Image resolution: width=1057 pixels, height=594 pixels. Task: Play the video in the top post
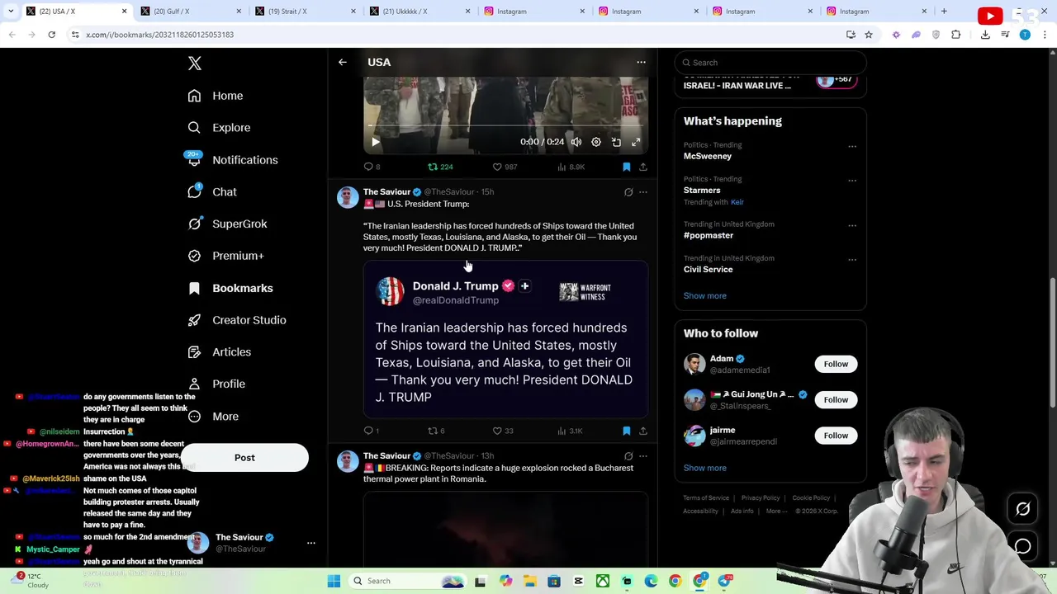pos(375,142)
